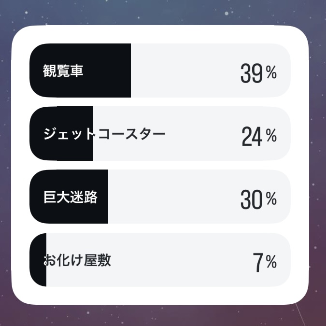Click the dark filled bar of 巨大迷路
This screenshot has width=326, height=326.
coord(69,197)
